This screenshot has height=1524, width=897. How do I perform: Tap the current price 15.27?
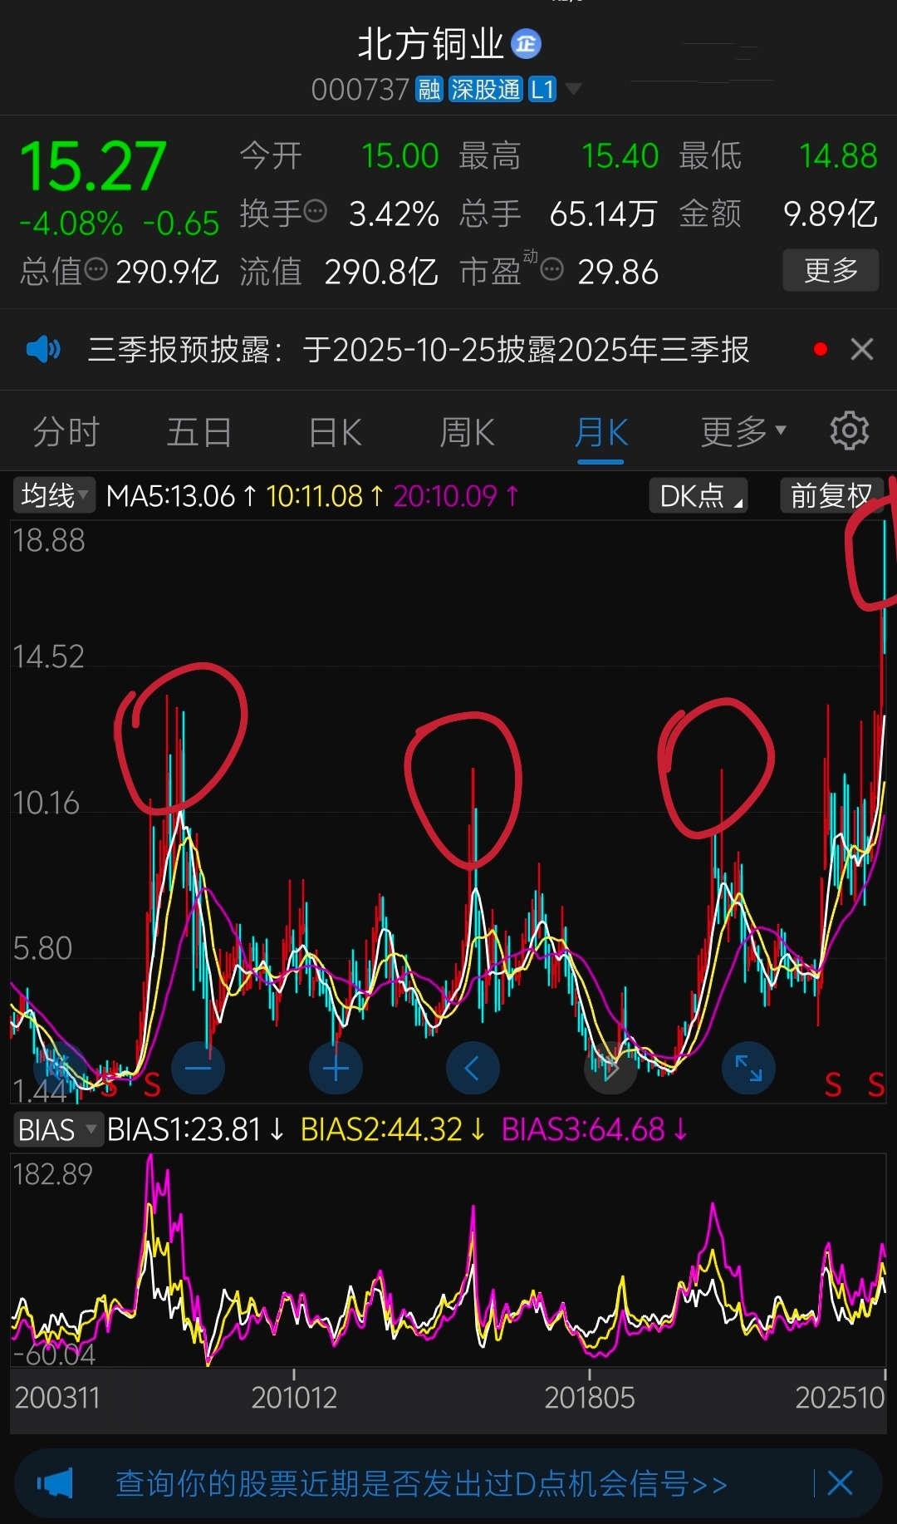click(93, 166)
